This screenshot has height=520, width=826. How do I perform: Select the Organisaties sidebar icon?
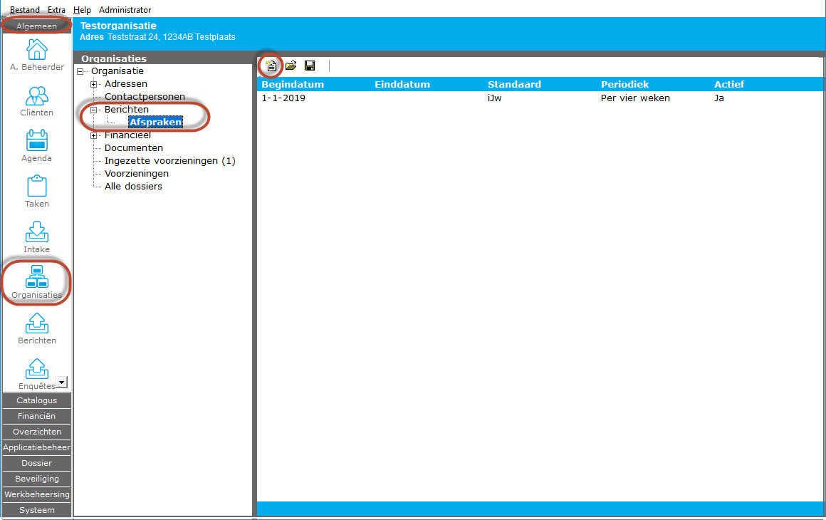coord(36,278)
